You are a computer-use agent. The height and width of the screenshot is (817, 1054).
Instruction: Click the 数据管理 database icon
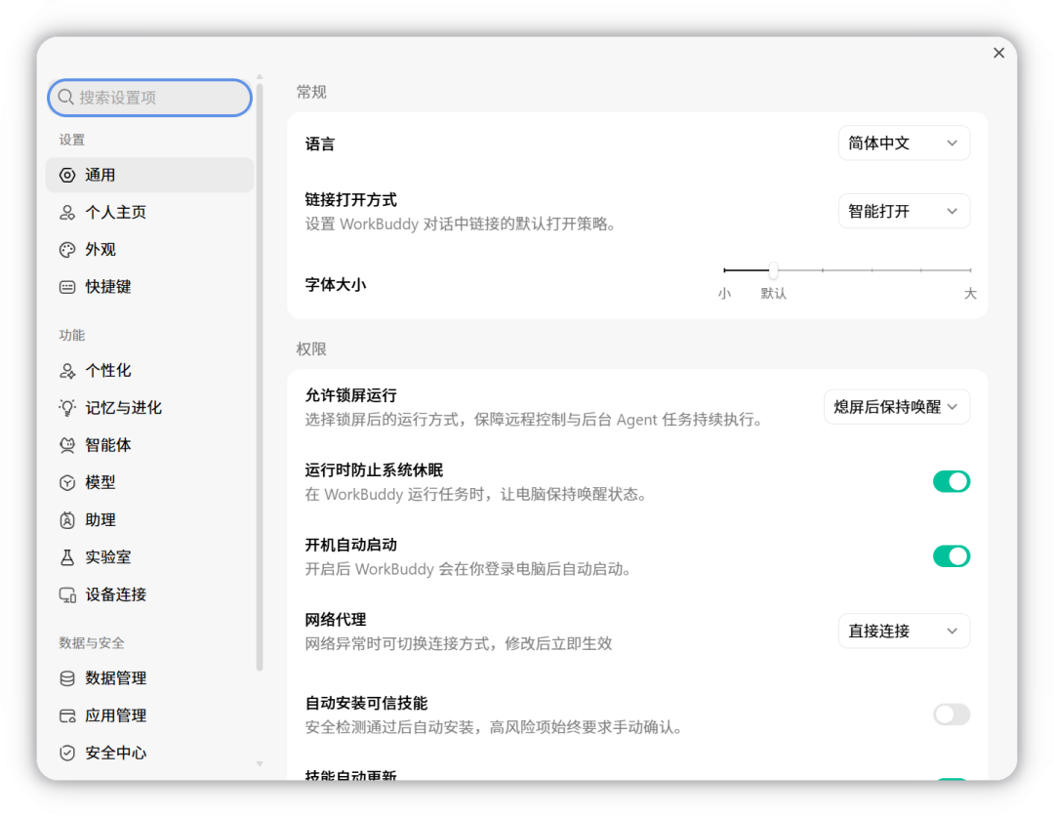(67, 678)
